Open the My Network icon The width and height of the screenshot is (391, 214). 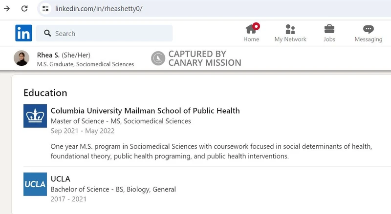[x=290, y=29]
